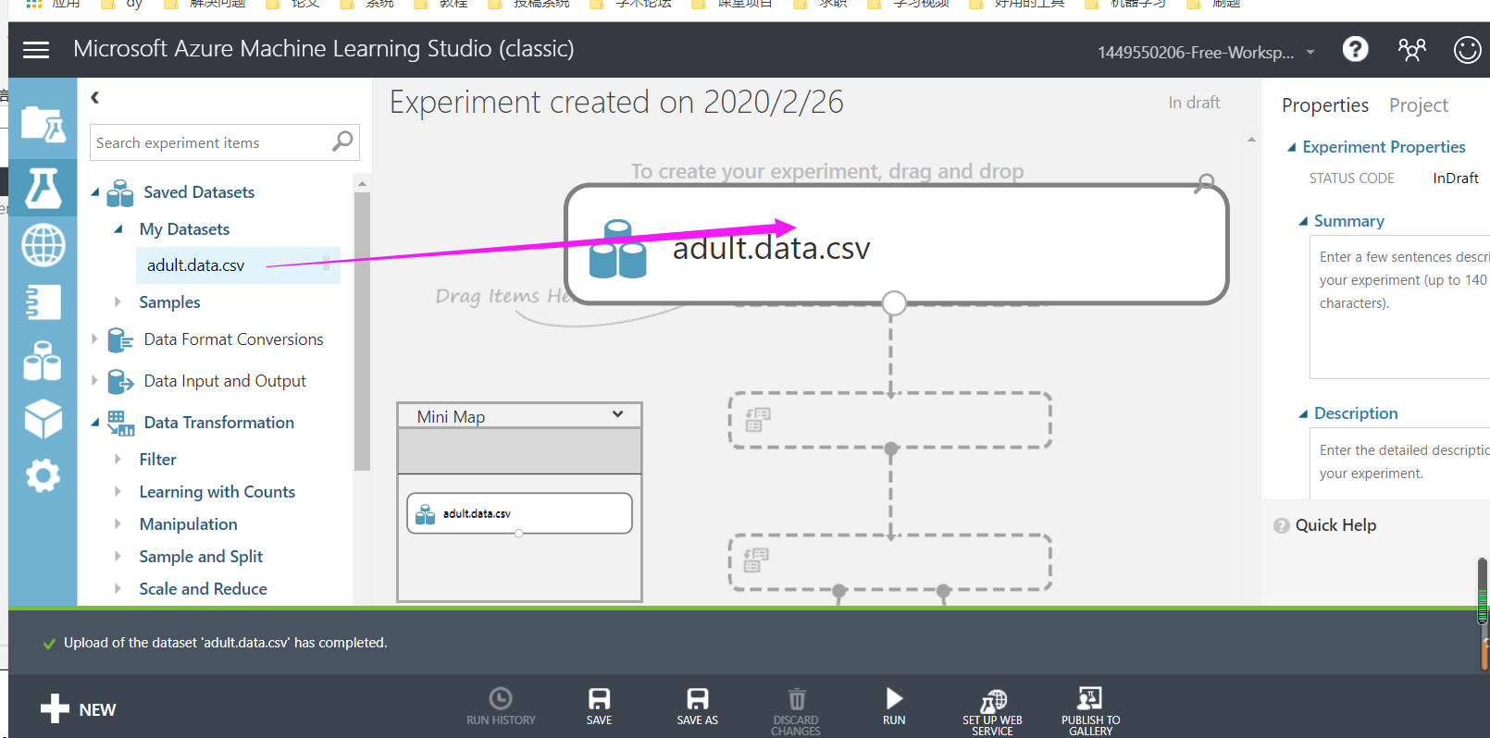Click the Help question mark icon

[x=1356, y=49]
